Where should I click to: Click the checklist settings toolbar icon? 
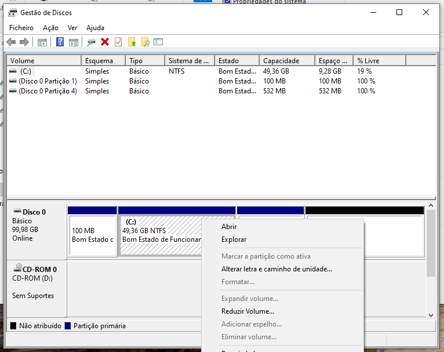(x=158, y=42)
